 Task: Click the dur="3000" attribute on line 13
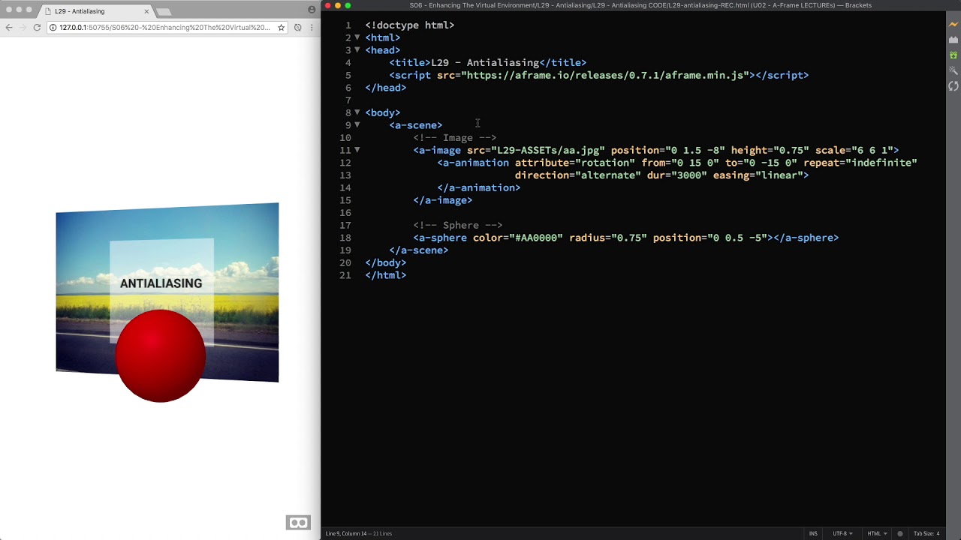coord(677,175)
